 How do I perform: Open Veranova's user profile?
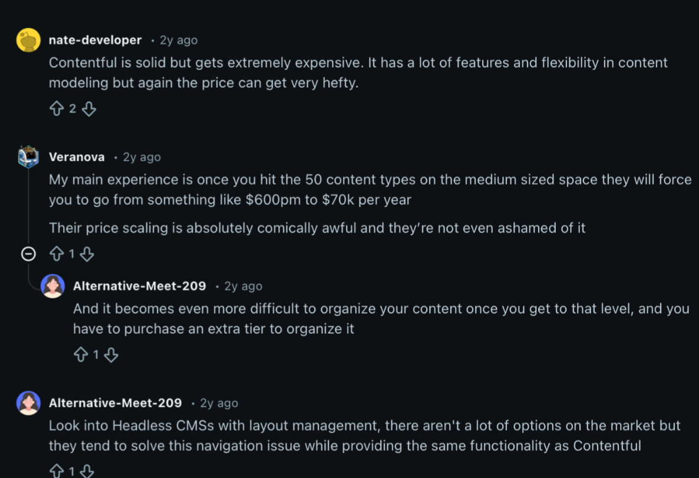77,157
